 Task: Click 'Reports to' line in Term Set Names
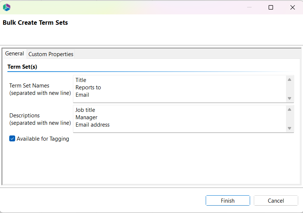point(88,87)
